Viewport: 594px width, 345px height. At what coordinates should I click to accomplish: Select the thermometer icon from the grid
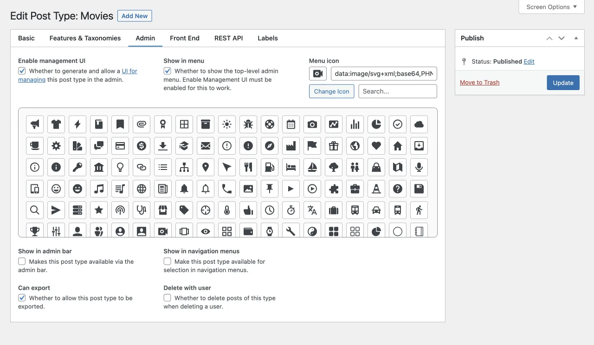(227, 210)
